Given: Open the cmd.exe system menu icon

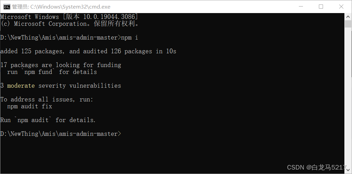Looking at the screenshot, I should [7, 7].
